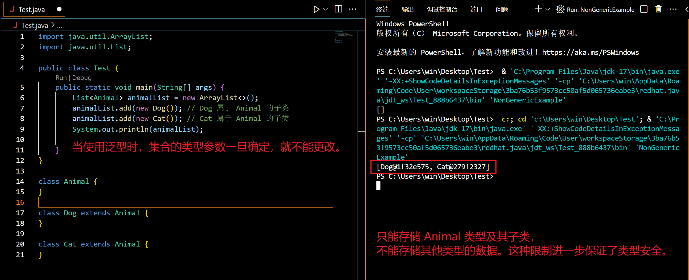The image size is (689, 280).
Task: Click 'animalList.add(new Dog());' statement
Action: [127, 108]
